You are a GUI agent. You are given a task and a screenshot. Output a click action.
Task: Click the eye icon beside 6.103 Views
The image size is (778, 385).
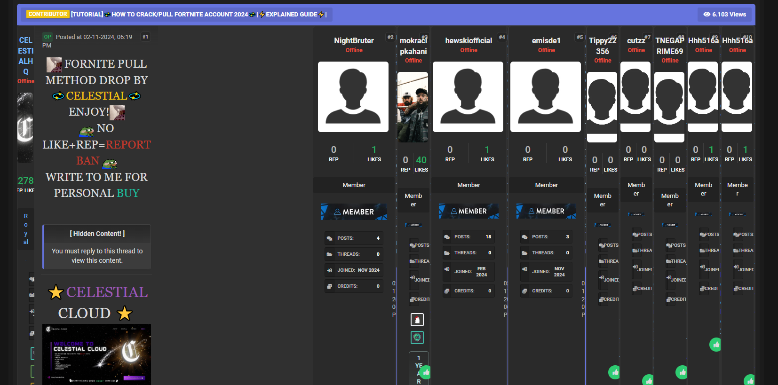(707, 14)
